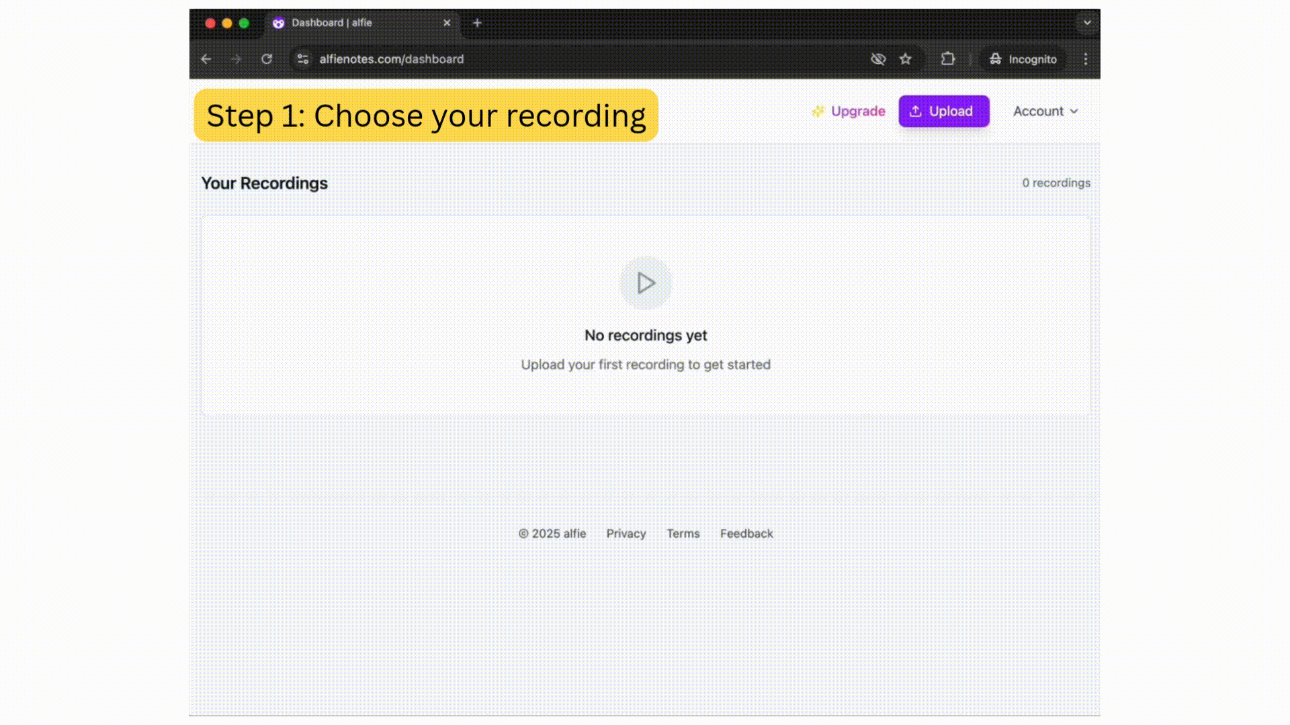Viewport: 1290px width, 725px height.
Task: Open the Feedback footer link
Action: 746,534
